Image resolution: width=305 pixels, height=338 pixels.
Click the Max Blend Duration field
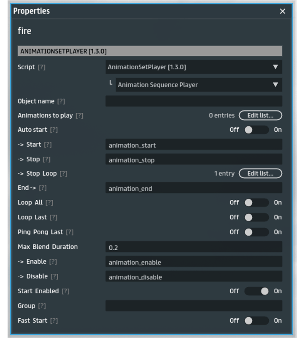(x=194, y=247)
